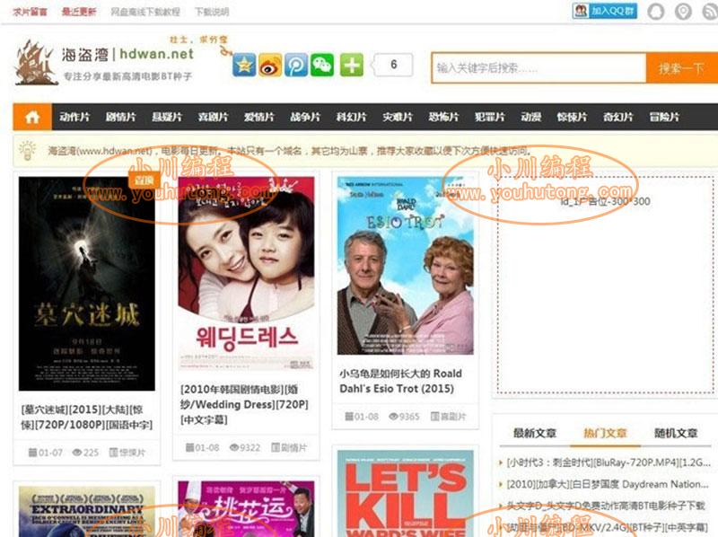Open the 小乌龟是如何长大的 Roald Dahl's Esio Trot title
The height and width of the screenshot is (537, 718).
(400, 381)
